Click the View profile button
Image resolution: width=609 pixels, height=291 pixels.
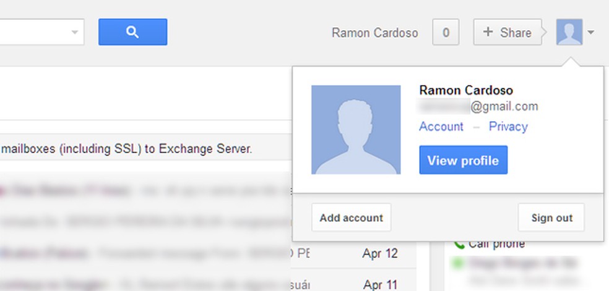coord(464,160)
